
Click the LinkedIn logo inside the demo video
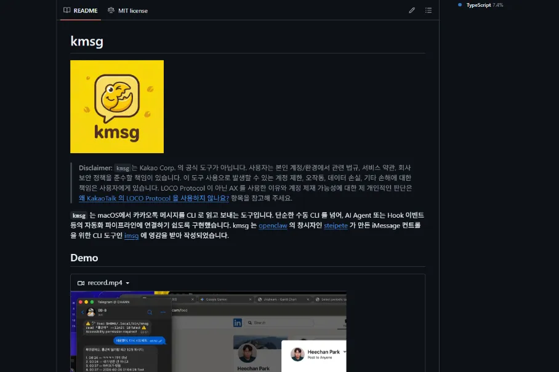[x=236, y=322]
